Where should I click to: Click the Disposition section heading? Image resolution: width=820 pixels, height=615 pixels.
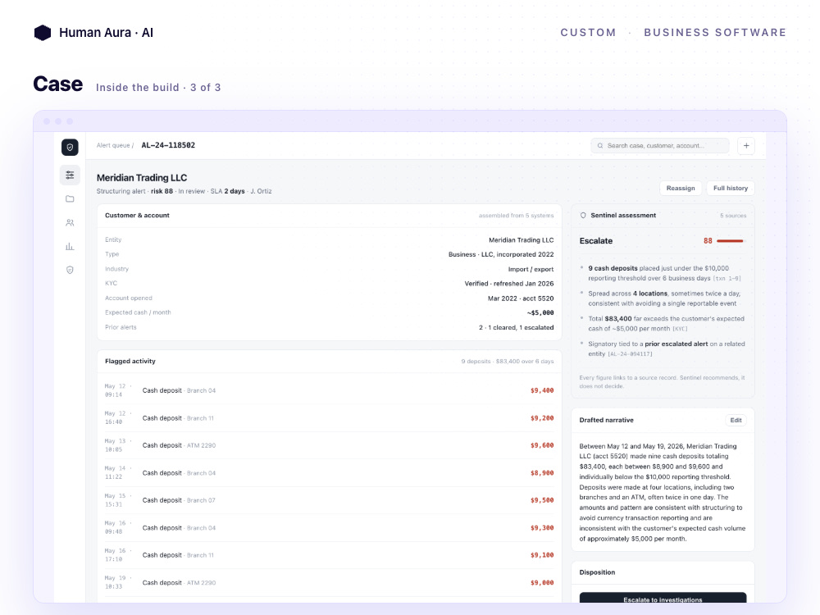(597, 572)
